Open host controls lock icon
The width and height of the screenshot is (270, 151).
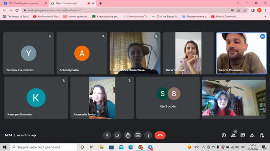point(262,135)
